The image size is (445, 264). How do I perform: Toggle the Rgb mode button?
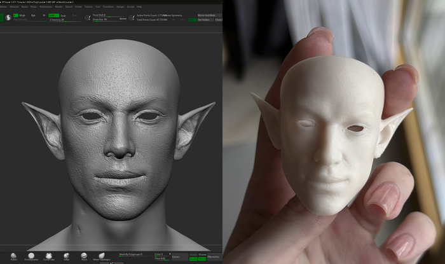[33, 15]
